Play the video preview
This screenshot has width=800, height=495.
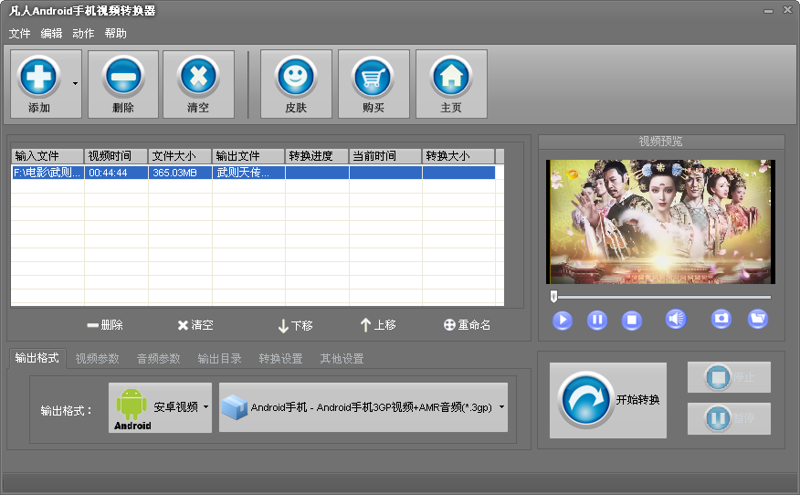(563, 320)
